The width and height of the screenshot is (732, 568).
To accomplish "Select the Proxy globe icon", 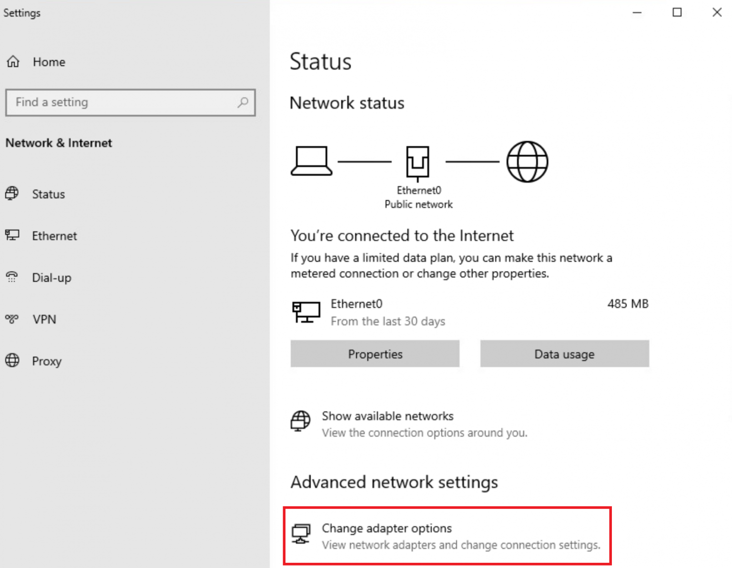I will click(x=12, y=361).
